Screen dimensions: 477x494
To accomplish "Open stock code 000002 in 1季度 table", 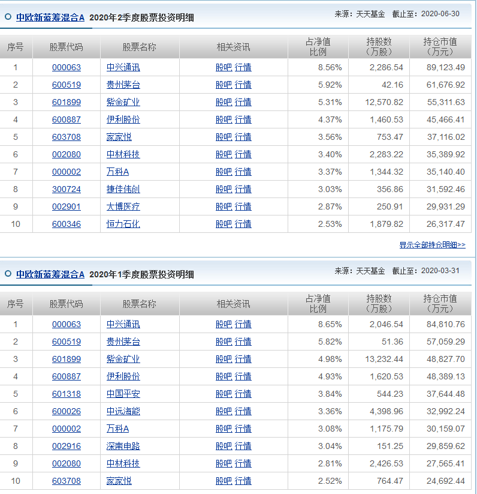I will pyautogui.click(x=67, y=429).
